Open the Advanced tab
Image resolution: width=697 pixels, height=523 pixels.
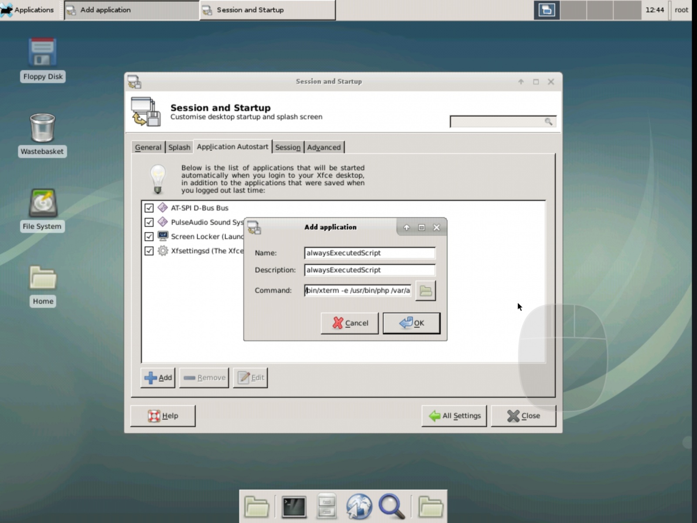point(324,147)
